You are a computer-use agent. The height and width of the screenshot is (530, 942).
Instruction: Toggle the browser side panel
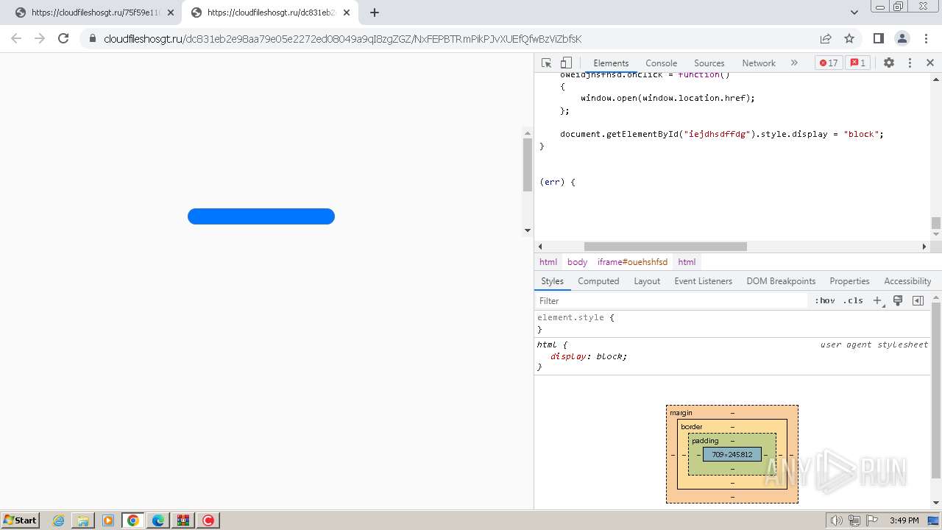[878, 38]
